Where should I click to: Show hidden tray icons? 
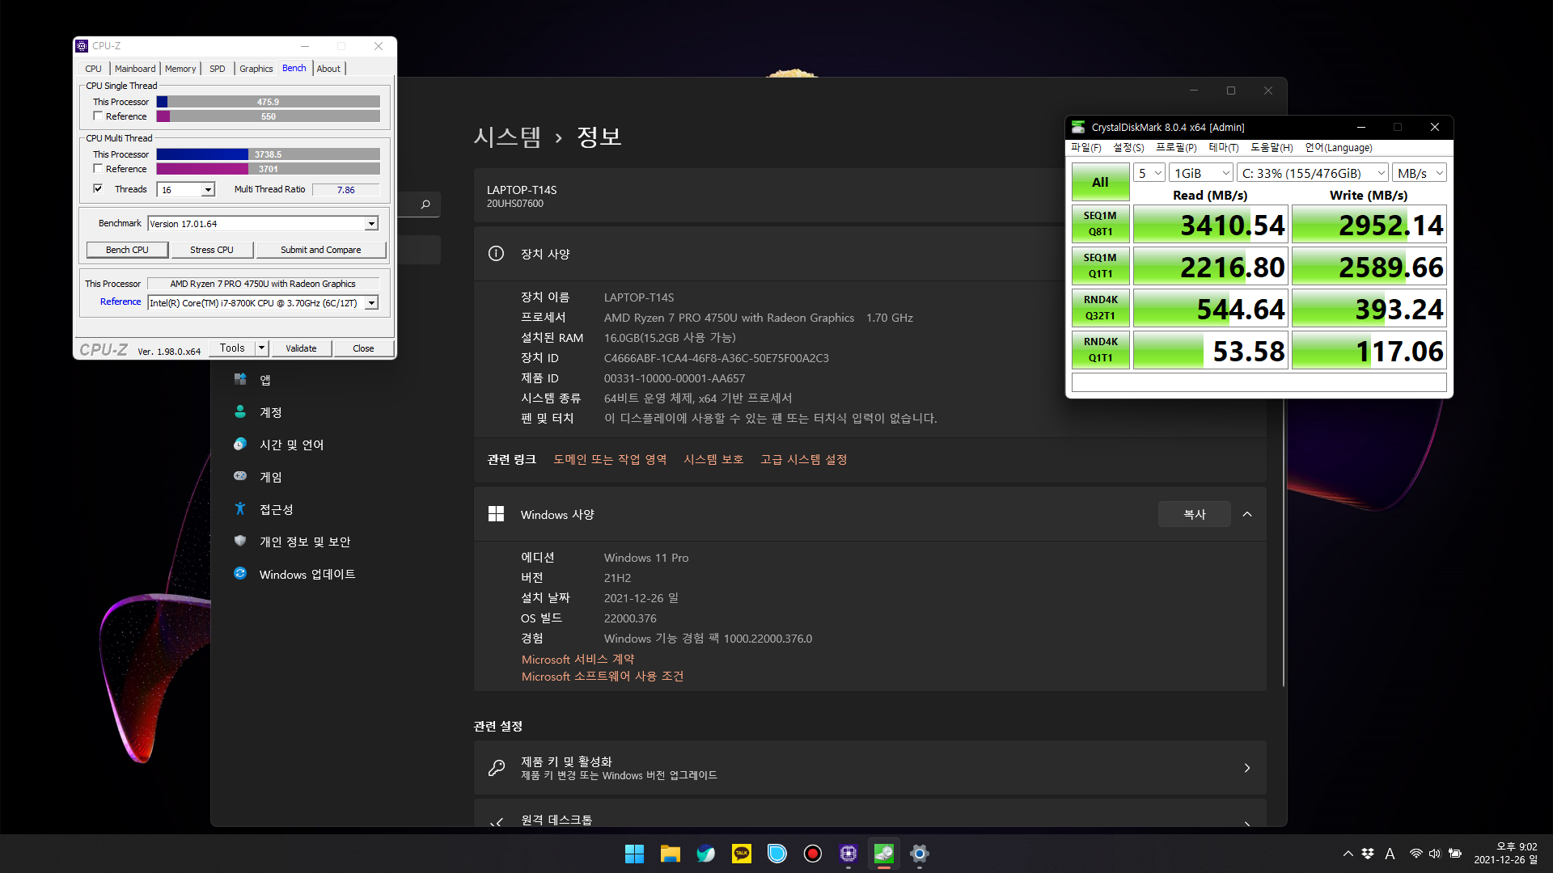[x=1348, y=854]
